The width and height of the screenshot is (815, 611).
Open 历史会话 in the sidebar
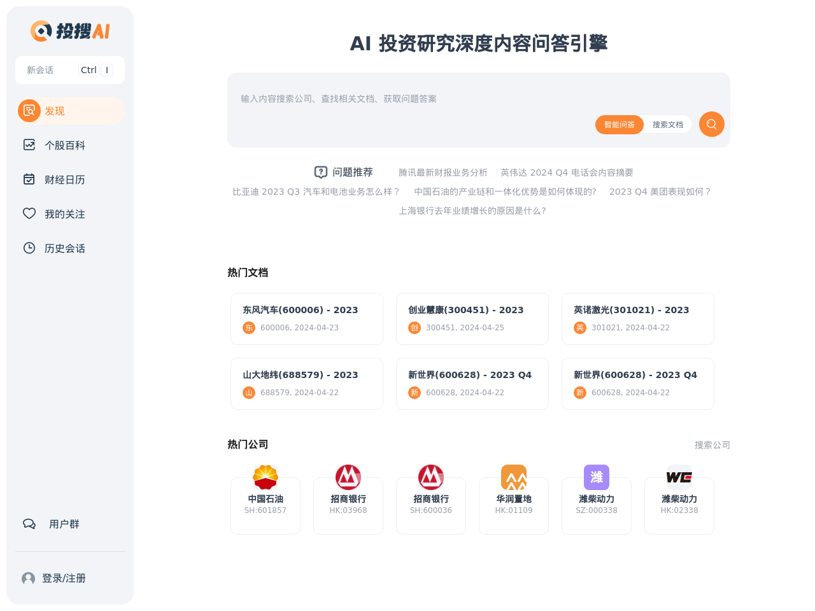(70, 248)
